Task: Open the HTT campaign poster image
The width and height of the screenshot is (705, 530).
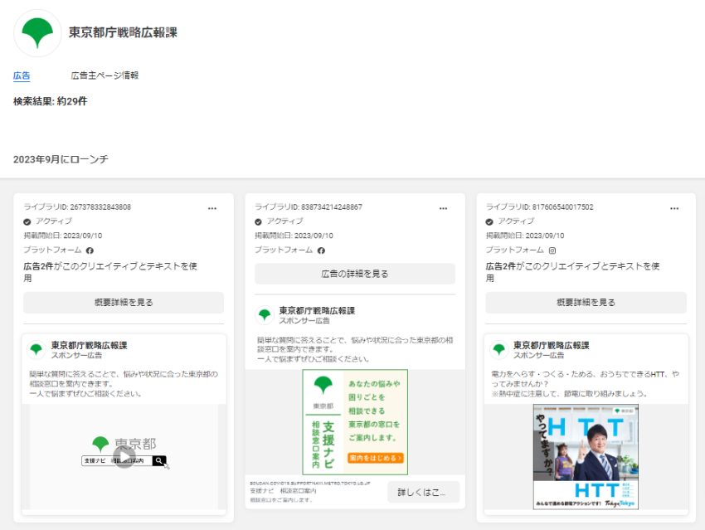Action: pos(586,457)
